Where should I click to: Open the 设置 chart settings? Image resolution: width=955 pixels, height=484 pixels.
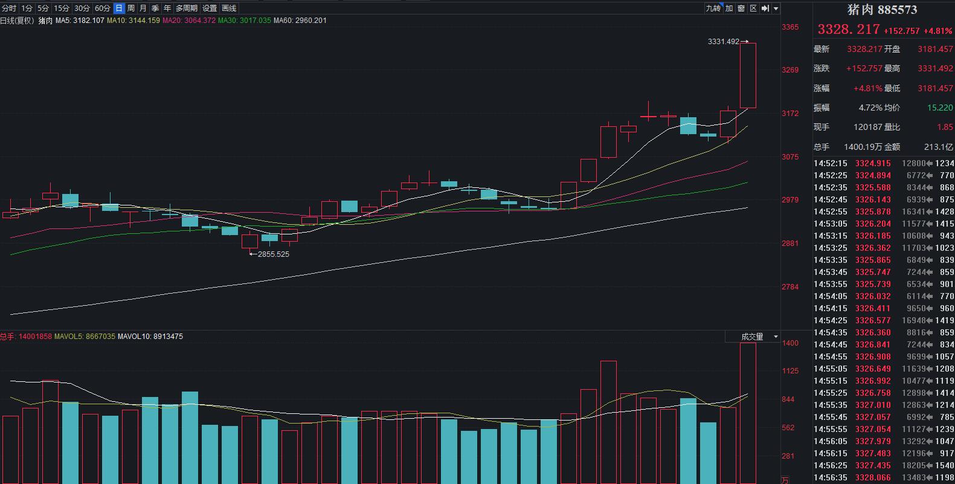click(210, 8)
